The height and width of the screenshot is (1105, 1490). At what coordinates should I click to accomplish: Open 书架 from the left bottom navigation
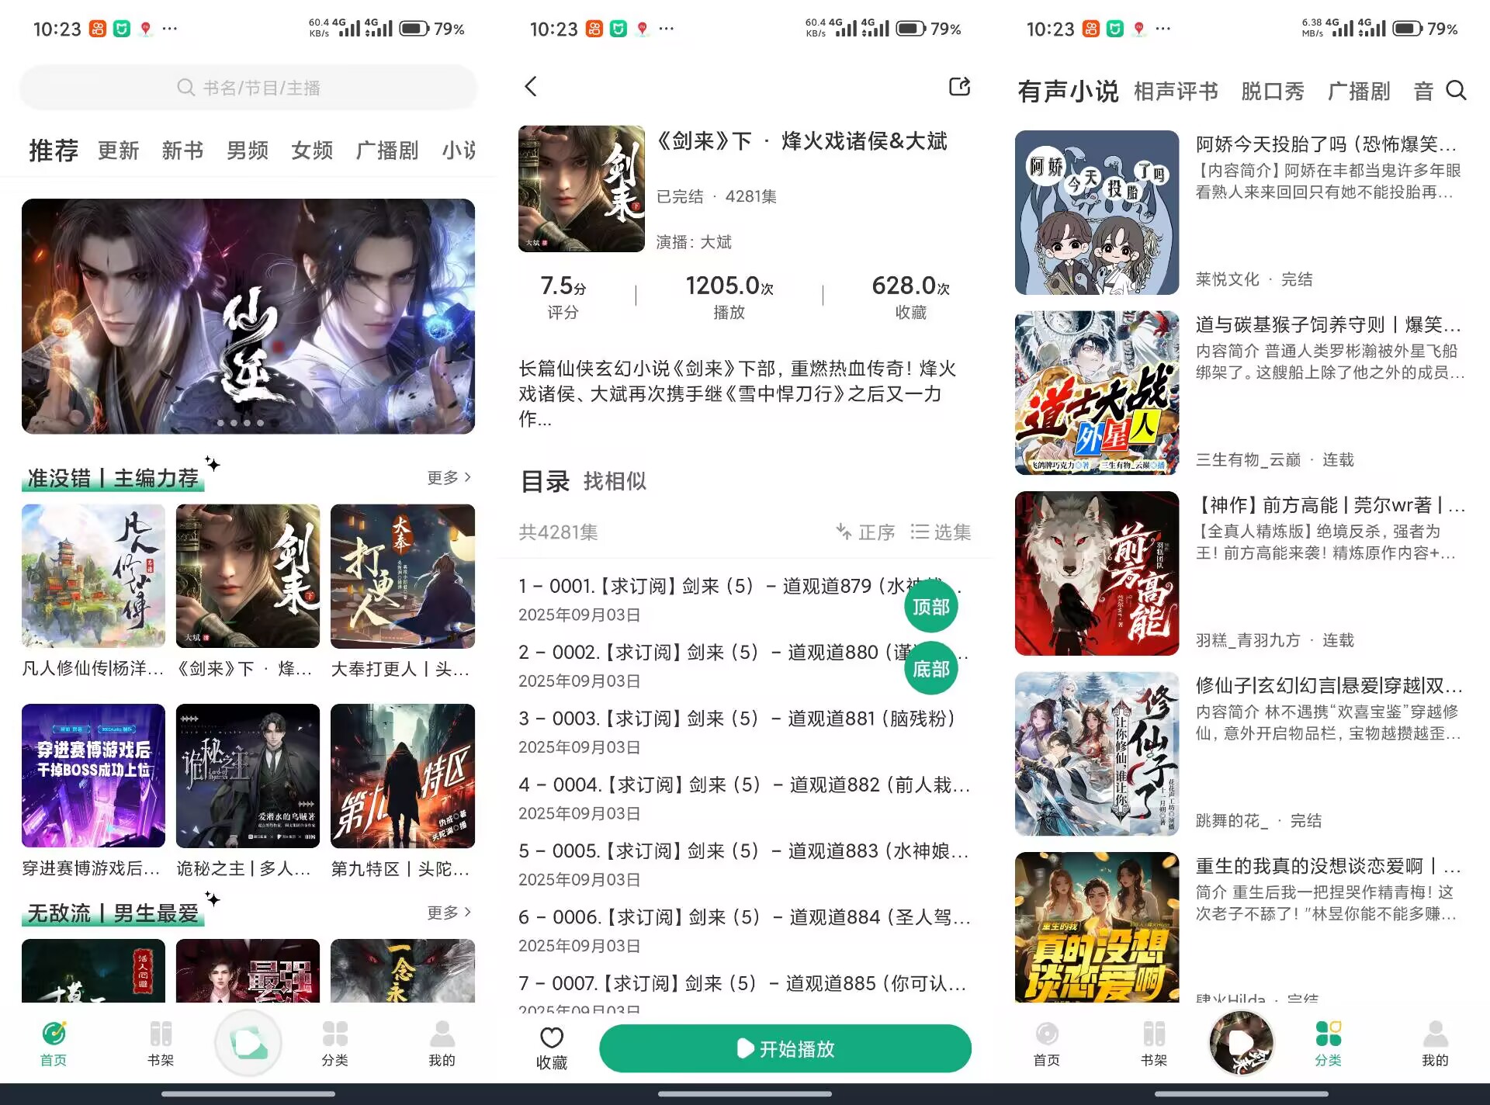click(161, 1043)
